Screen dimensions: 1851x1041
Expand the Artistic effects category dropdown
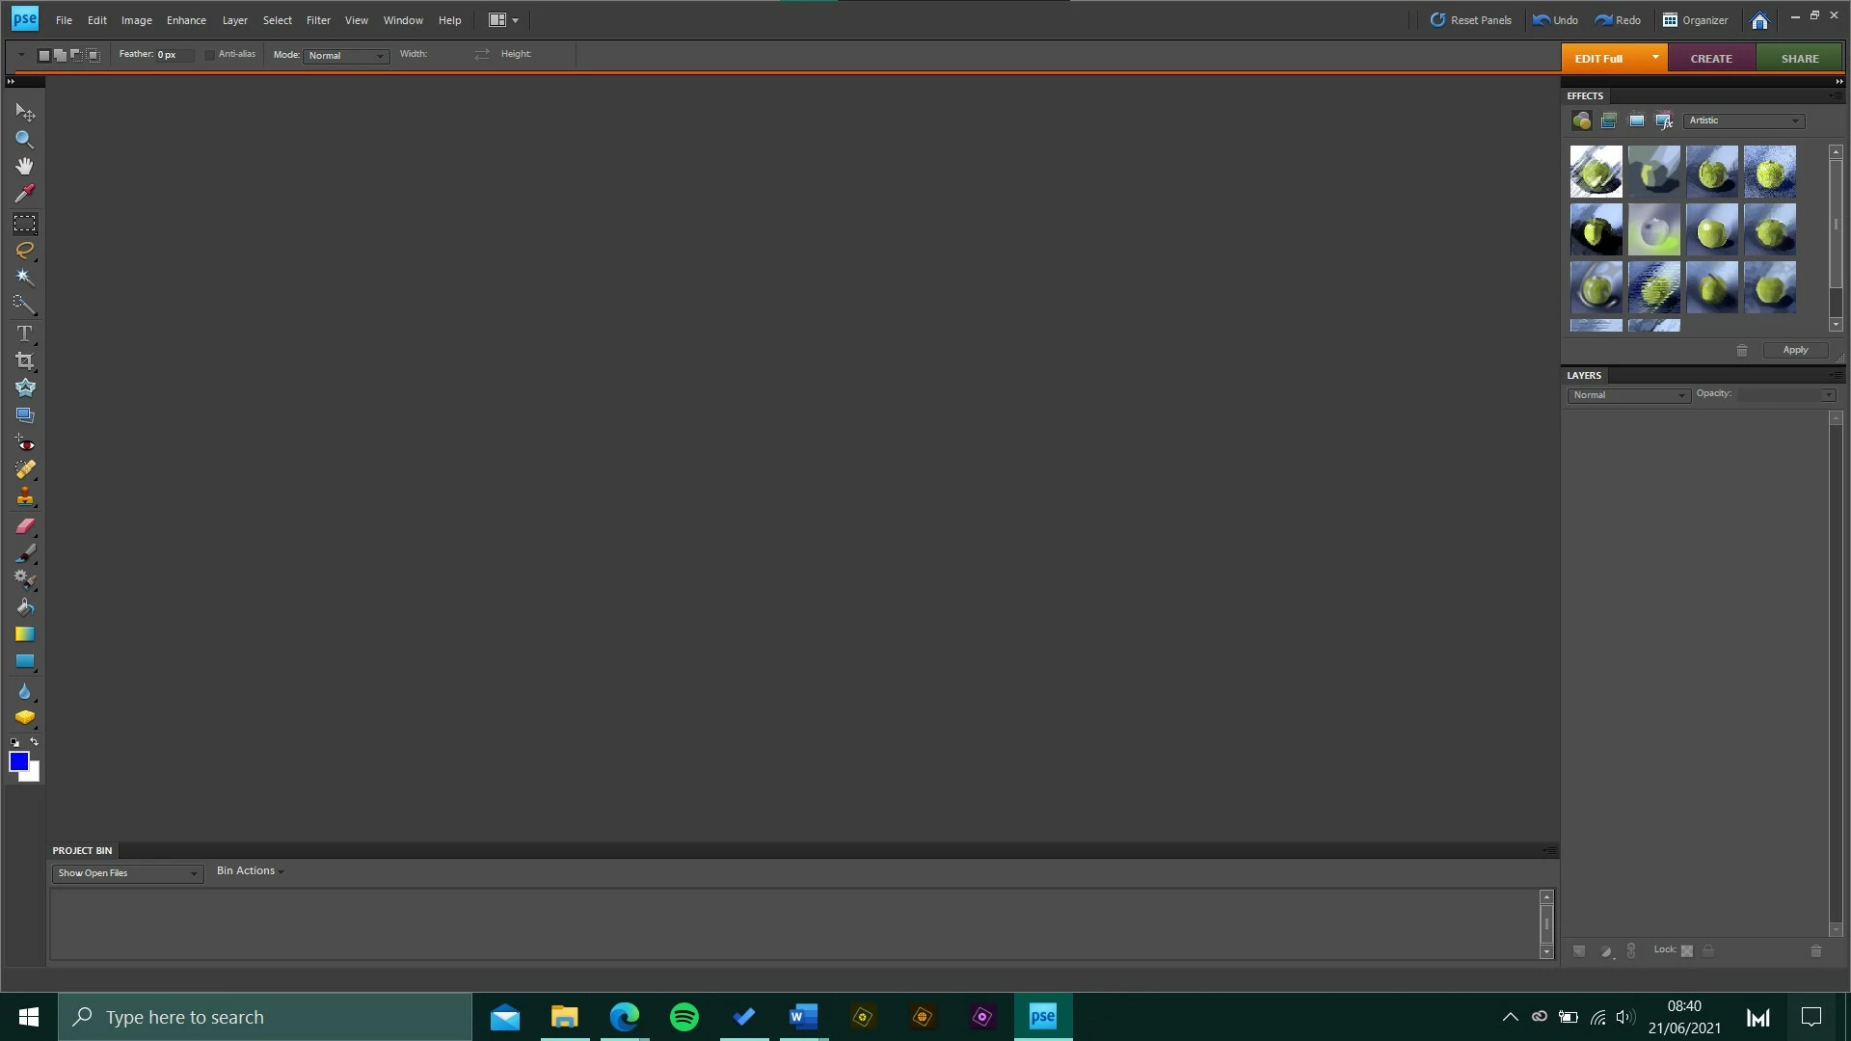point(1744,121)
